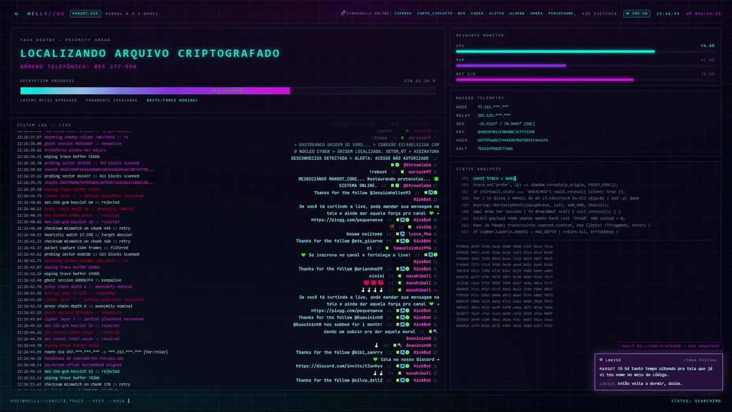Click the avatar emote in vivihq's message
The image size is (732, 412).
(x=392, y=227)
